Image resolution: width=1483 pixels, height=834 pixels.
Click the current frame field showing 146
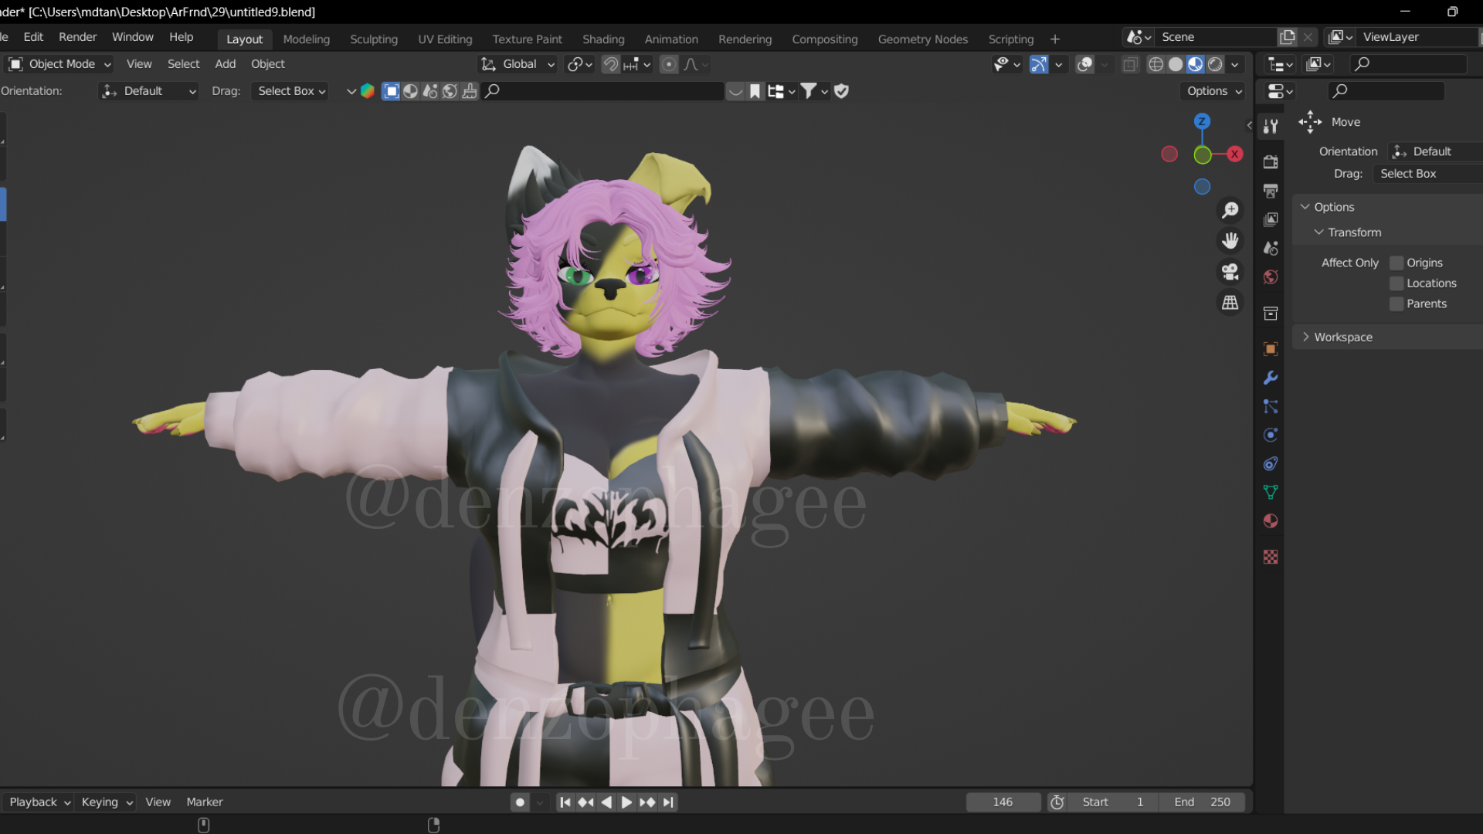pos(1003,802)
